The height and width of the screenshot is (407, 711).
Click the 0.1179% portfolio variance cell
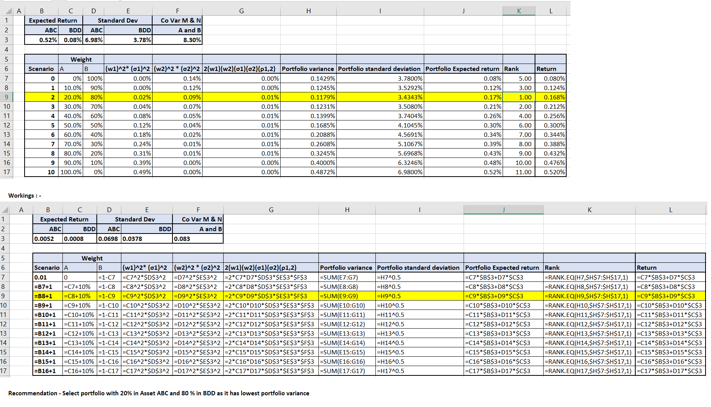308,97
